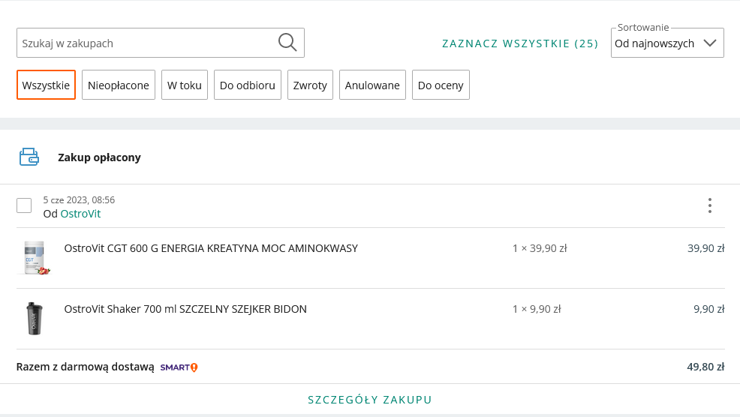The height and width of the screenshot is (417, 740).
Task: Click the quantity text 1 × 39,90 zł
Action: coord(540,248)
